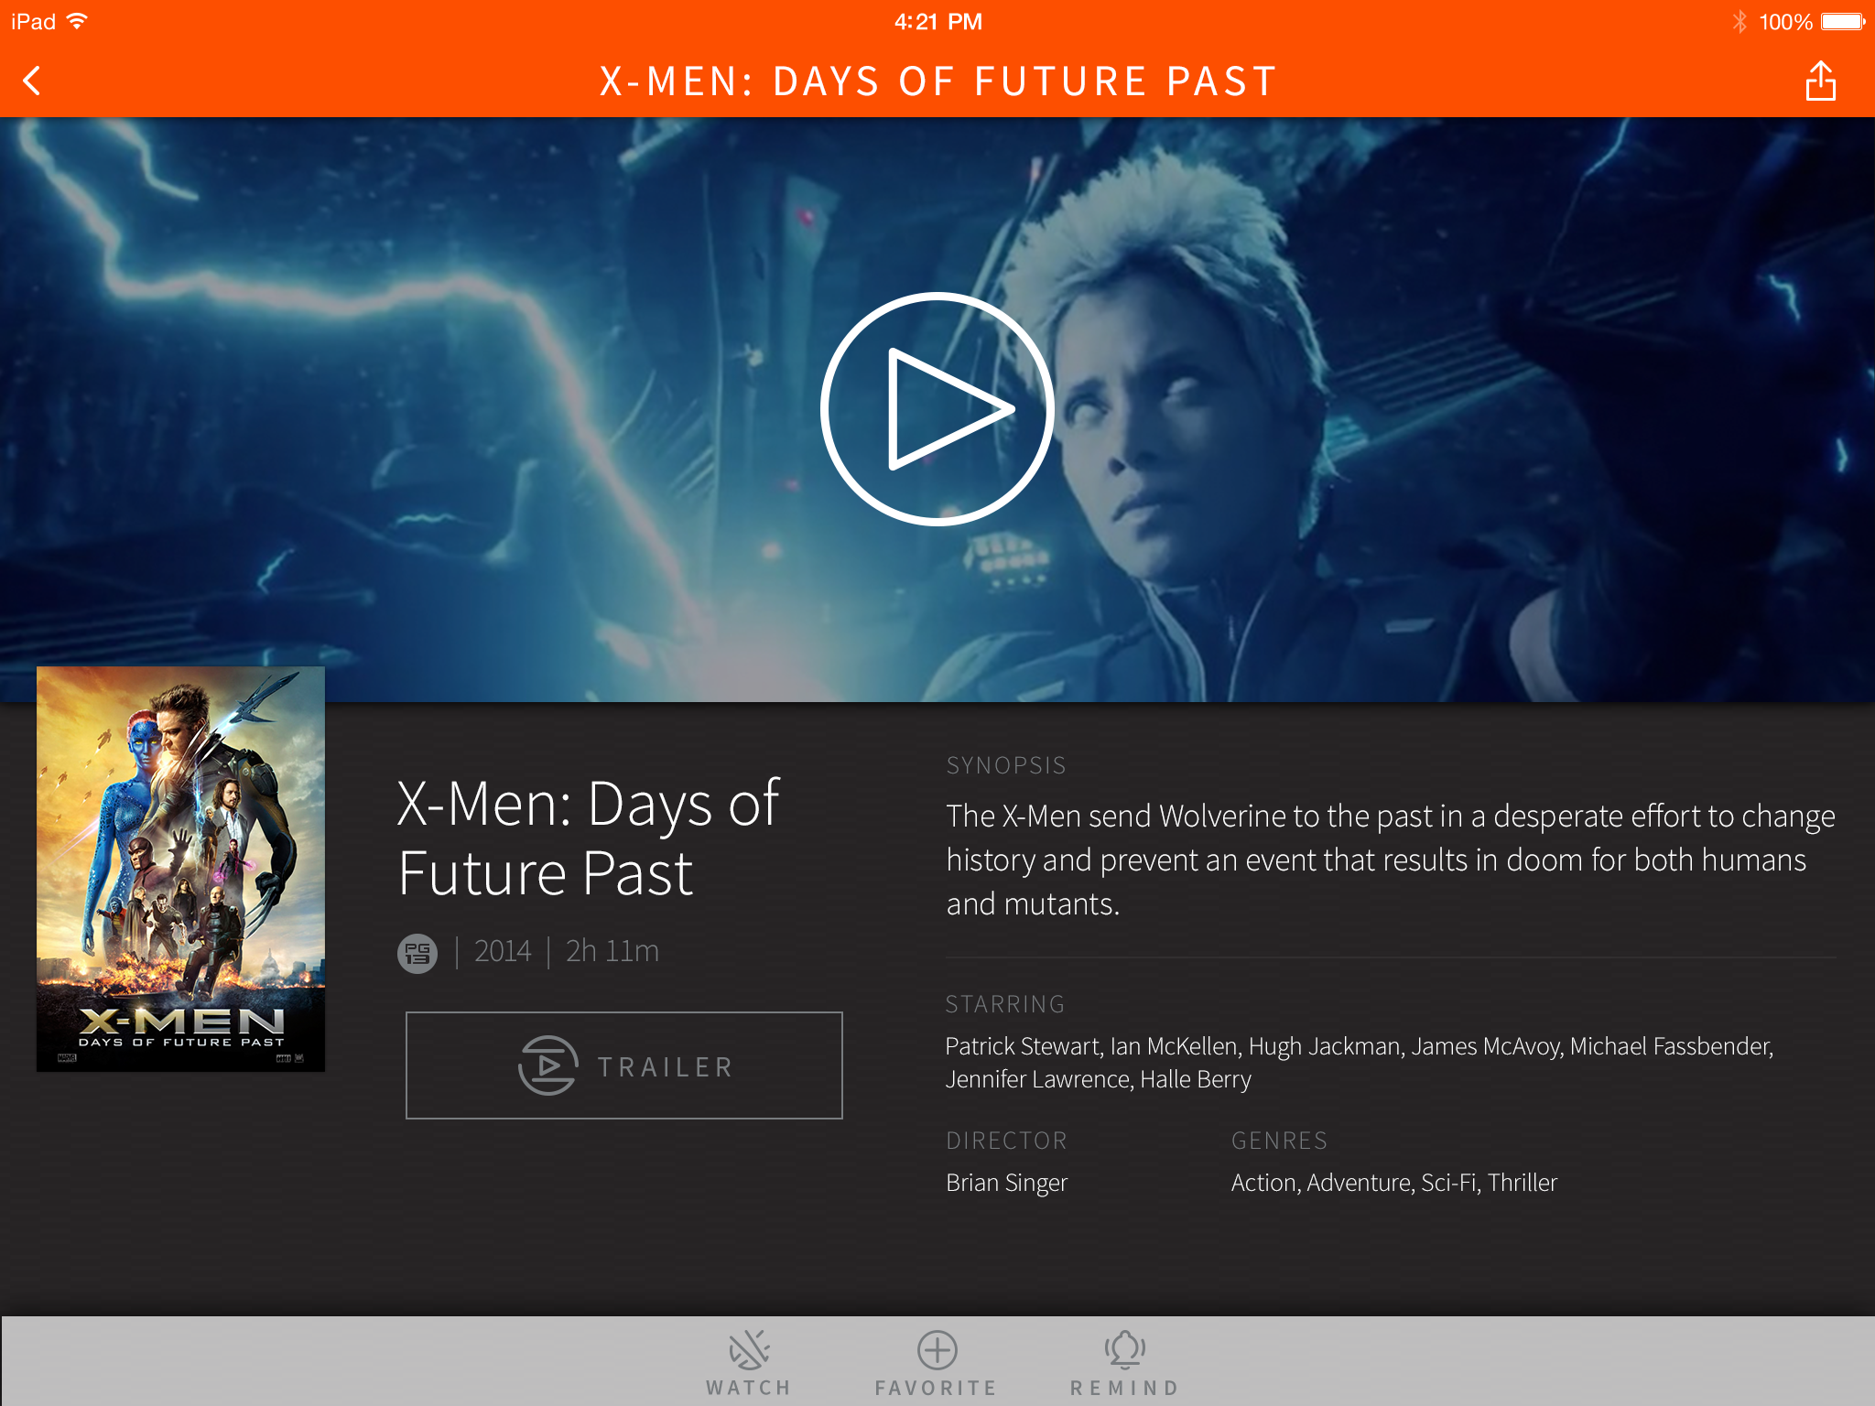This screenshot has width=1875, height=1406.
Task: Tap the movie title X-Men: Days of Future Past
Action: pyautogui.click(x=588, y=838)
